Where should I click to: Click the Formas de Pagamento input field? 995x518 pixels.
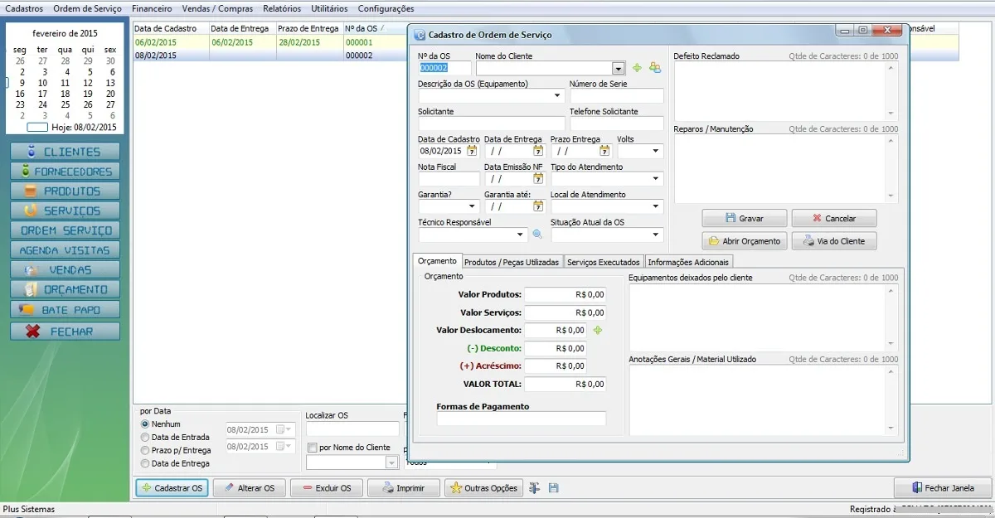click(522, 419)
